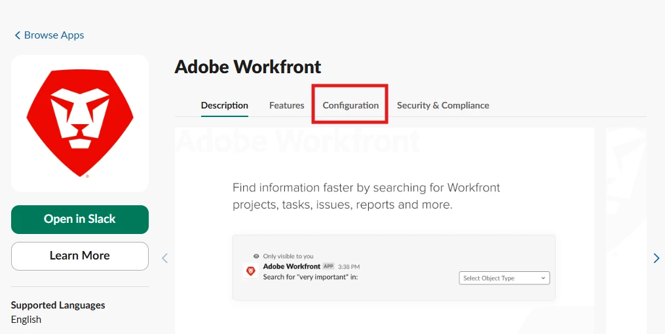This screenshot has height=334, width=665.
Task: Switch to the Features tab
Action: [287, 105]
